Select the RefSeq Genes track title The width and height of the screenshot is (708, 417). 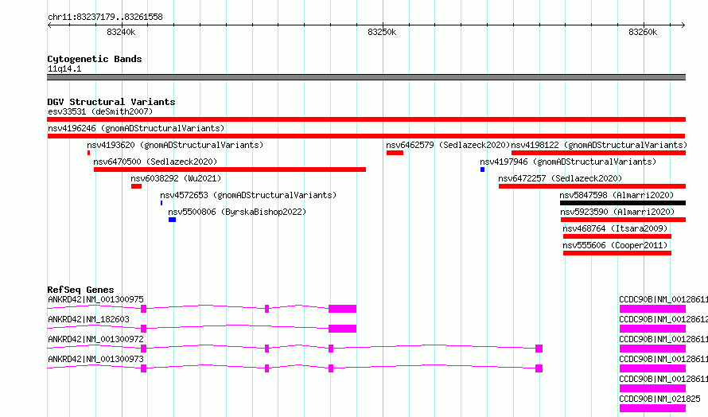click(80, 290)
